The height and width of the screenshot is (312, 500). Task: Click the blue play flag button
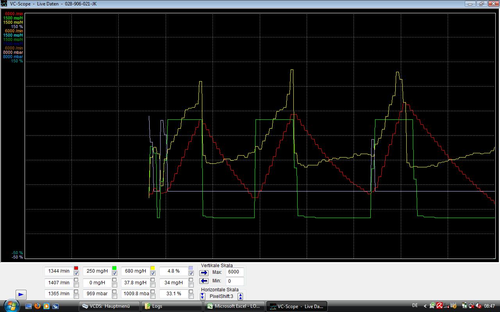[21, 294]
